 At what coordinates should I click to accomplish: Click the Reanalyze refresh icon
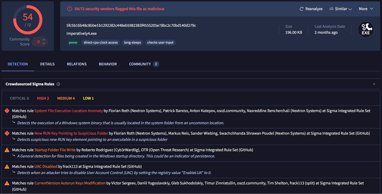pyautogui.click(x=301, y=9)
